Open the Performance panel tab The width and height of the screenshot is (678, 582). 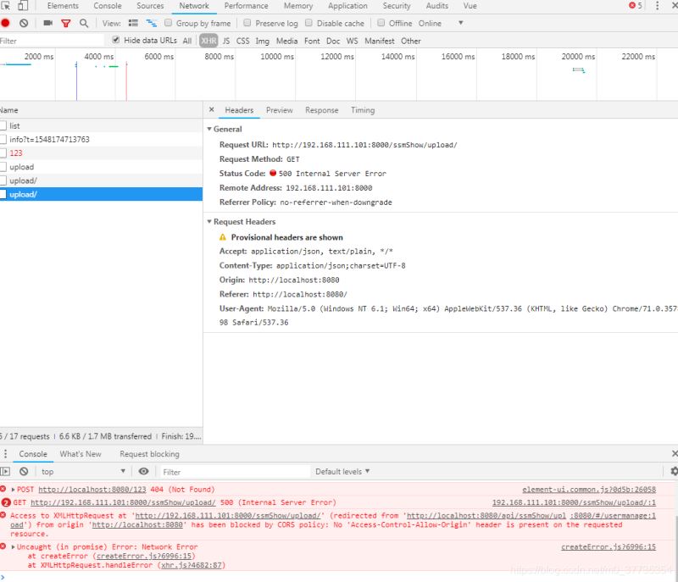pyautogui.click(x=246, y=6)
